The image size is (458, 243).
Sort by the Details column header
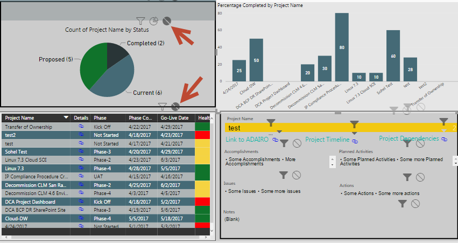[81, 118]
